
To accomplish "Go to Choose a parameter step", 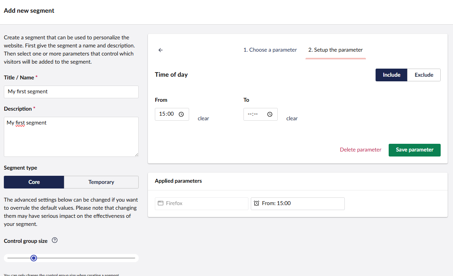I will point(270,50).
